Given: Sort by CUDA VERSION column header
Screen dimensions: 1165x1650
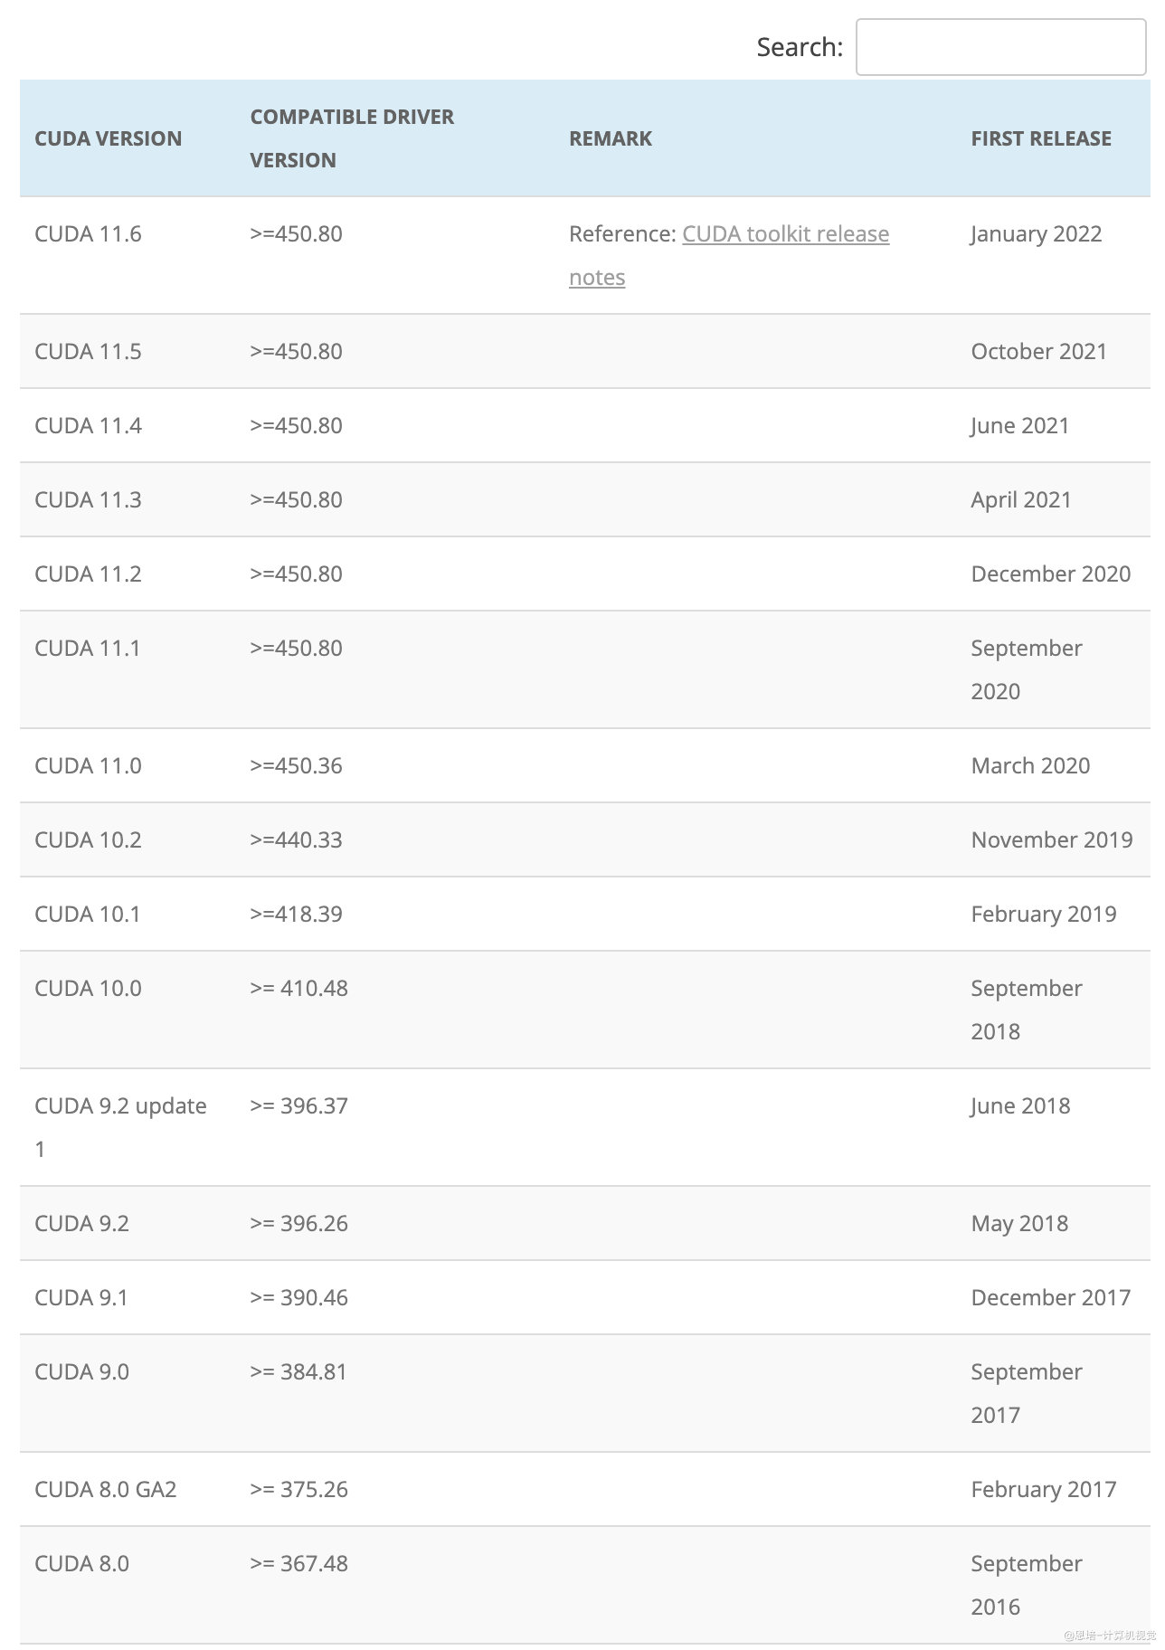Looking at the screenshot, I should coord(108,138).
